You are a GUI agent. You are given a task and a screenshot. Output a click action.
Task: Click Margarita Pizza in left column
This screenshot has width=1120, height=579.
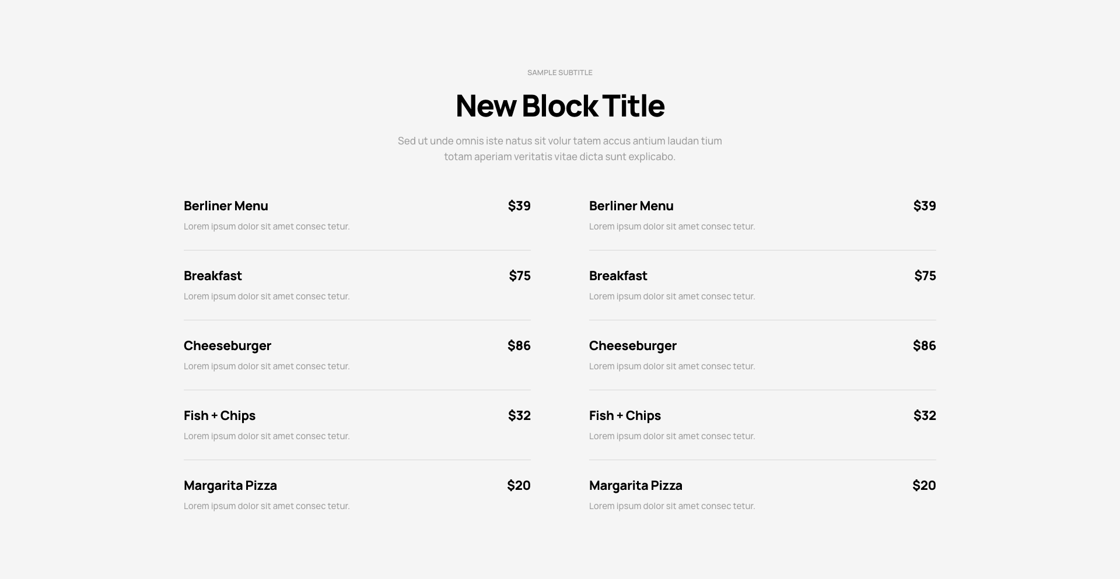(230, 485)
